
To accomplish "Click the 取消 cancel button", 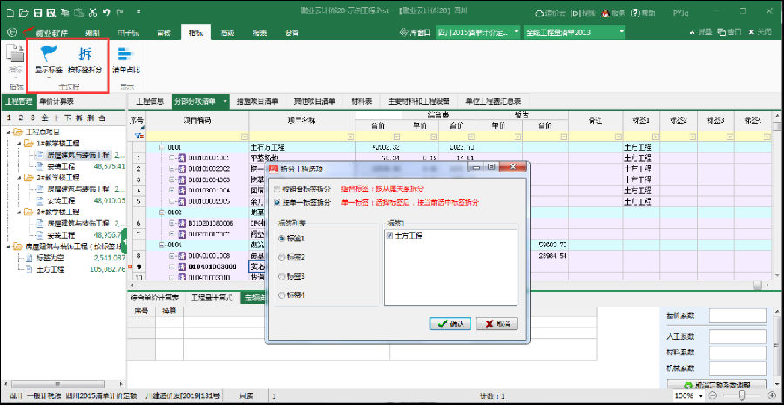I will (x=497, y=323).
